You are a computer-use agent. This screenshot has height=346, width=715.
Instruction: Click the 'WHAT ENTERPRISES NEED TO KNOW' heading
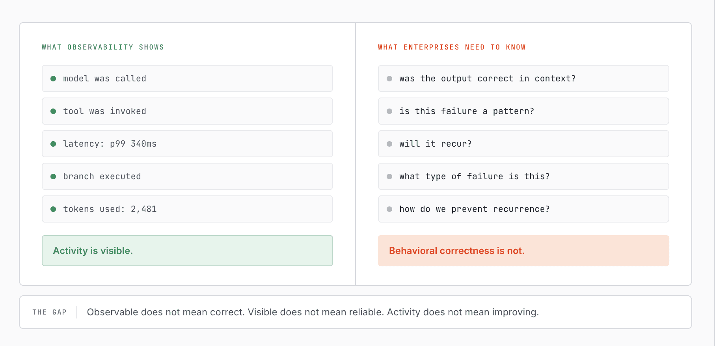[452, 47]
